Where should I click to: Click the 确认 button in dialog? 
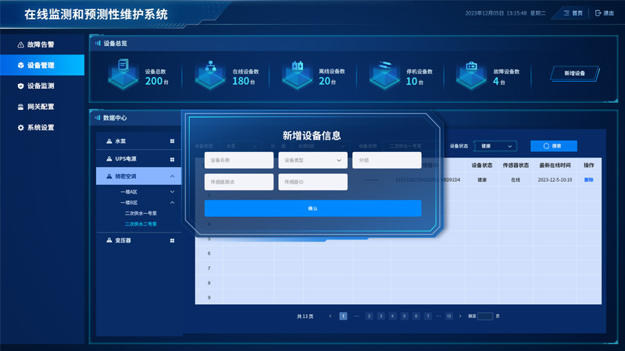313,208
